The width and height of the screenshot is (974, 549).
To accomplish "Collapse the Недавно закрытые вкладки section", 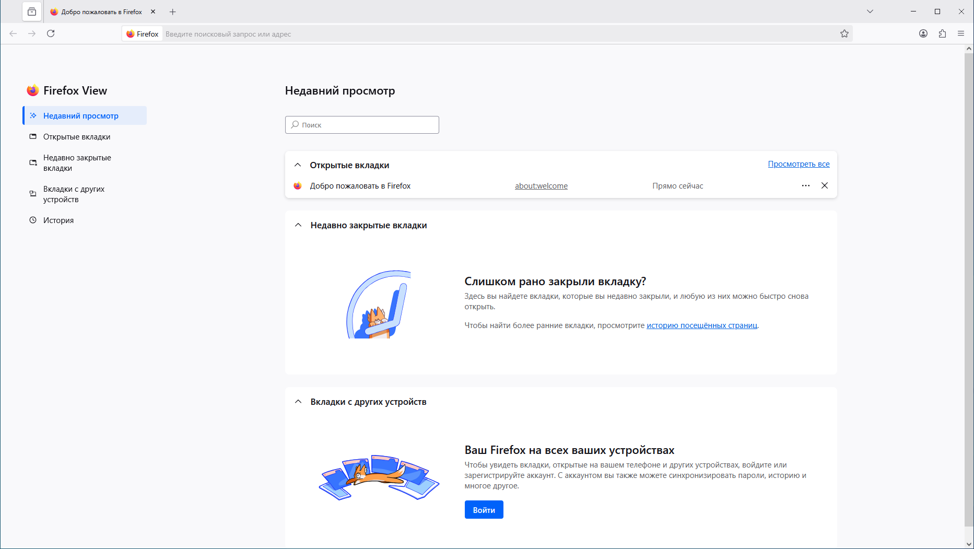I will (x=298, y=225).
